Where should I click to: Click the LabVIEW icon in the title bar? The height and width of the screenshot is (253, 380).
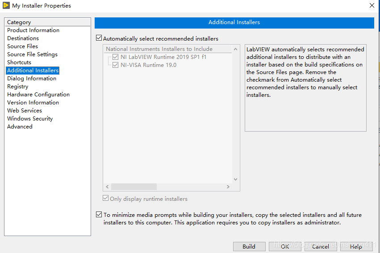point(6,5)
